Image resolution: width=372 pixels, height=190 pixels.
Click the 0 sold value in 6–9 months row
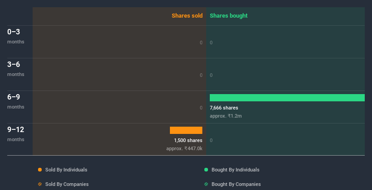201,108
